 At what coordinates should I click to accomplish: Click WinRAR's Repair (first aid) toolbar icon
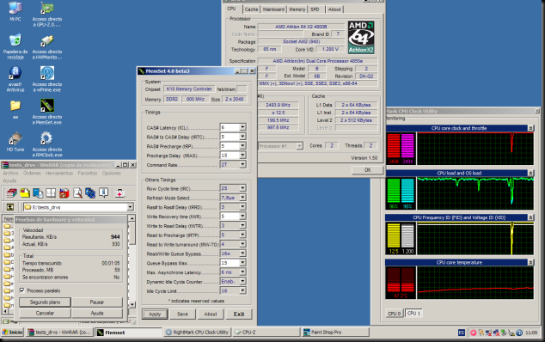pyautogui.click(x=119, y=192)
